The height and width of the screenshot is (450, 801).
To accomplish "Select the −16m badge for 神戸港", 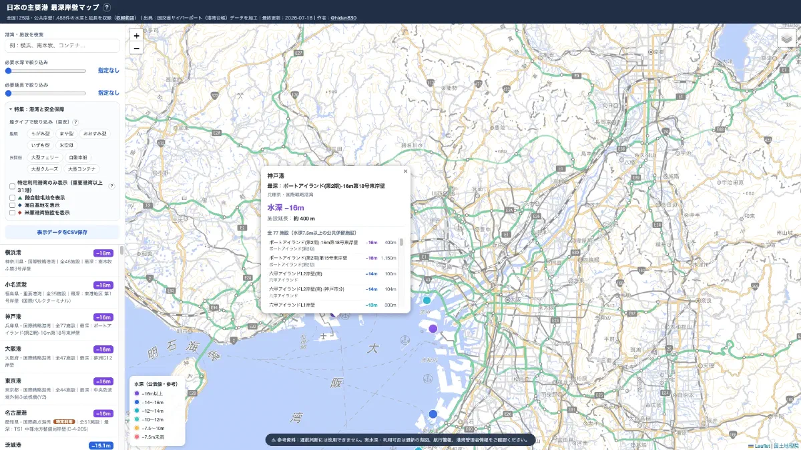I will click(x=103, y=317).
